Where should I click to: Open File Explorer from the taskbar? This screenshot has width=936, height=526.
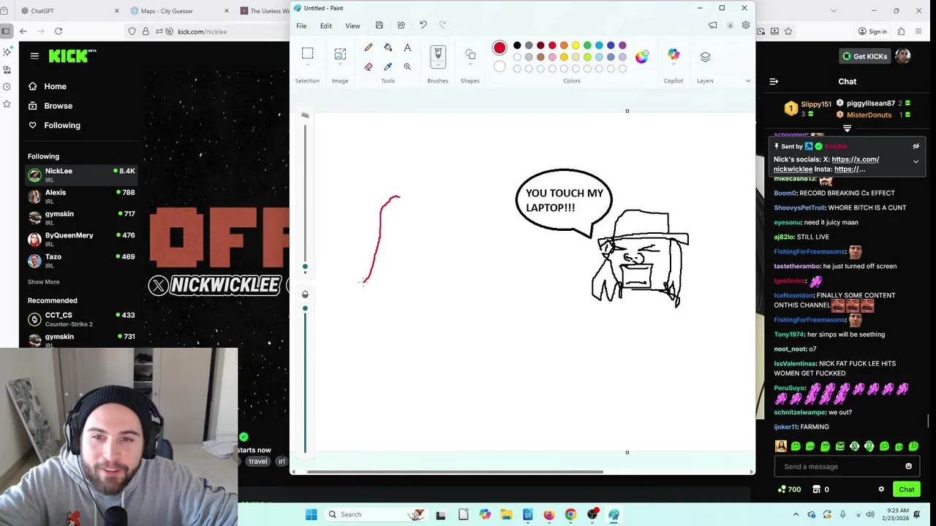[x=506, y=514]
